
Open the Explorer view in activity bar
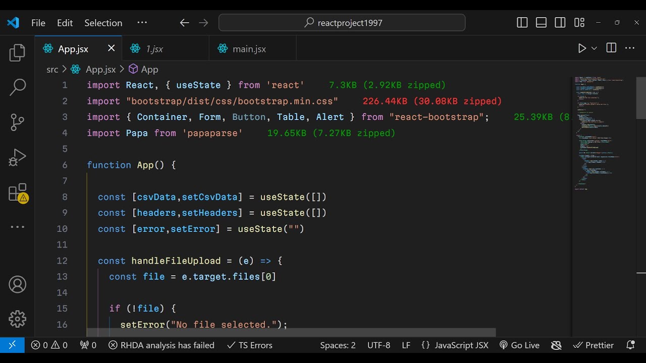pos(17,53)
